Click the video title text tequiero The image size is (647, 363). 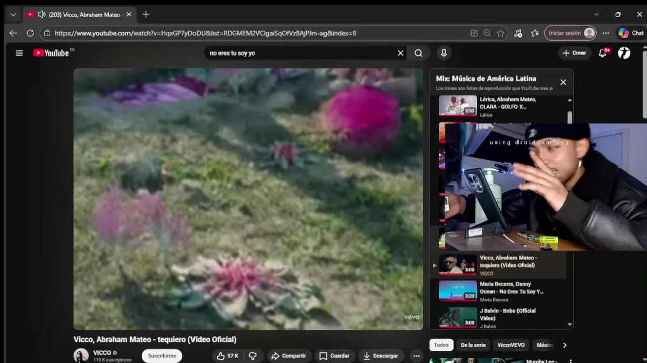(155, 339)
